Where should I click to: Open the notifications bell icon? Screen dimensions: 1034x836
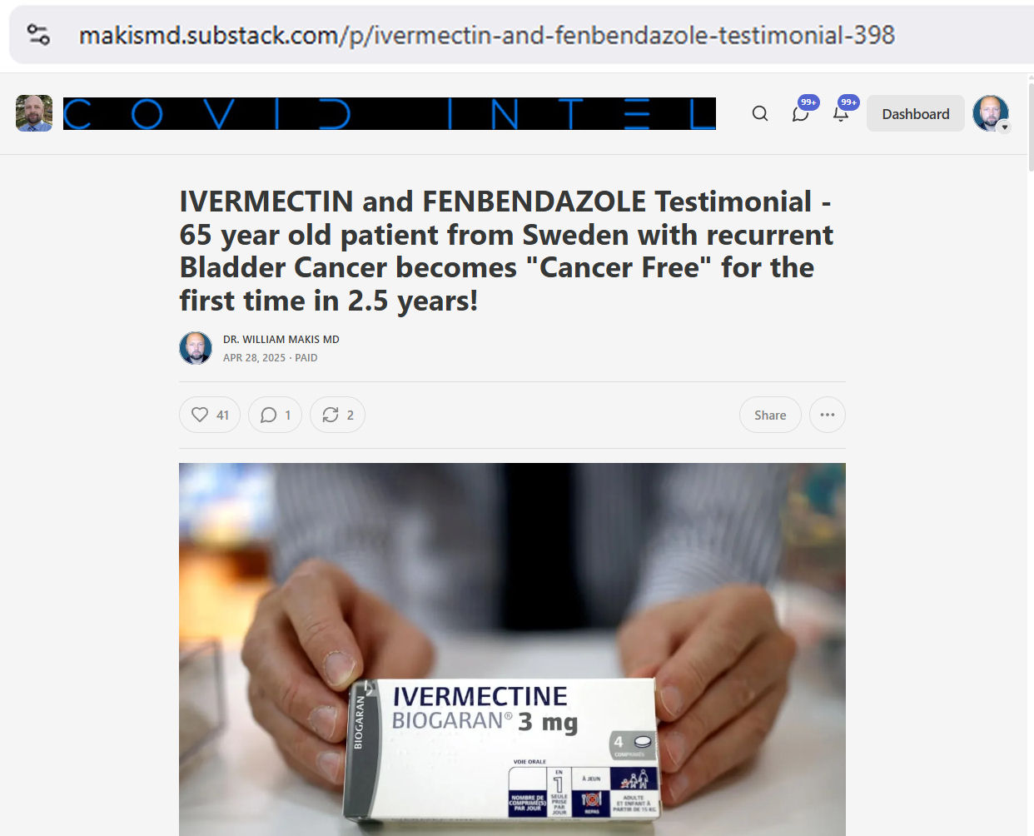click(x=841, y=113)
